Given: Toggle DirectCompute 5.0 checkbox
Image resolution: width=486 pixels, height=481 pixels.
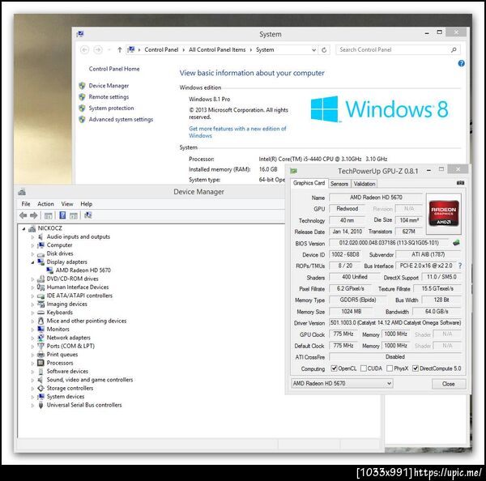Looking at the screenshot, I should click(416, 368).
